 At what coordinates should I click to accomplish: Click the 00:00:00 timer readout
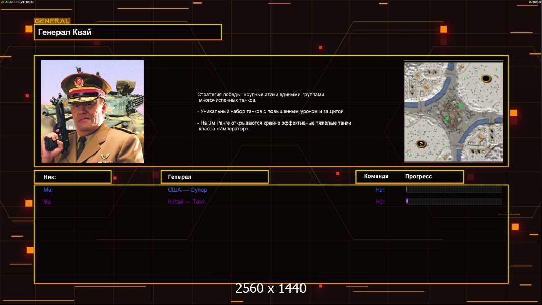(x=535, y=2)
